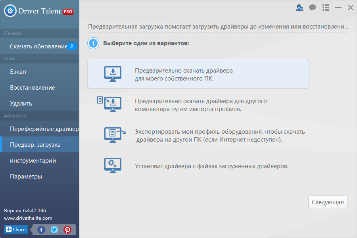357x238 pixels.
Task: Click the import profile download icon
Action: point(109,104)
